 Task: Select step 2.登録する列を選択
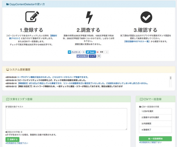155,117
